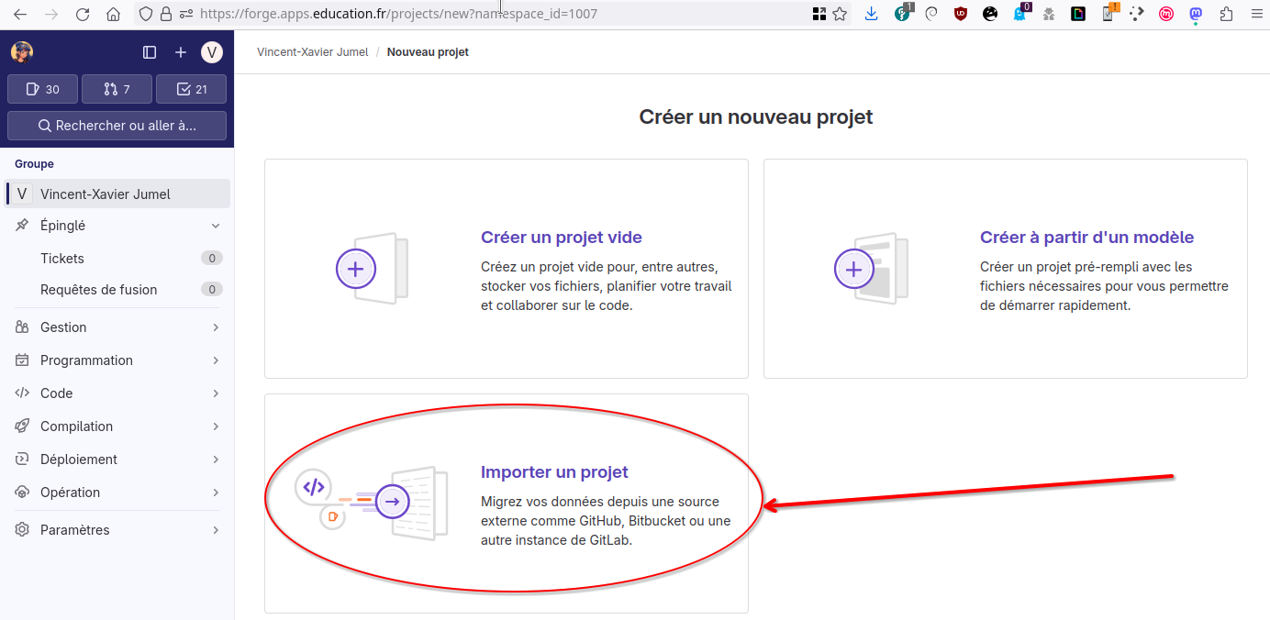This screenshot has height=620, width=1270.
Task: Click the Compilation rocket icon
Action: 22,426
